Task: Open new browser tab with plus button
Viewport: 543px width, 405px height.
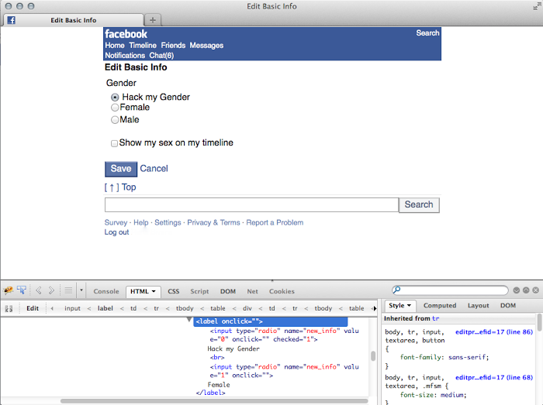Action: click(153, 20)
